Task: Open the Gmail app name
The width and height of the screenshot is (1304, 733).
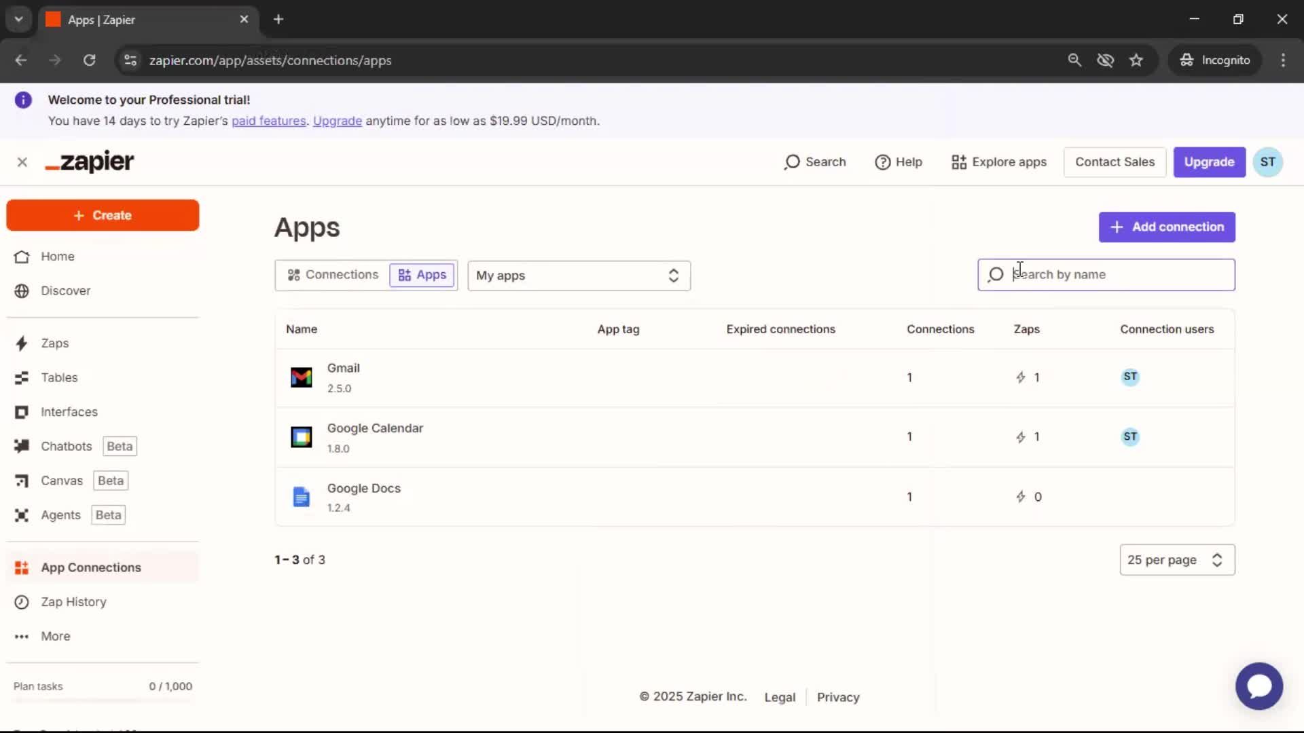Action: [x=344, y=368]
